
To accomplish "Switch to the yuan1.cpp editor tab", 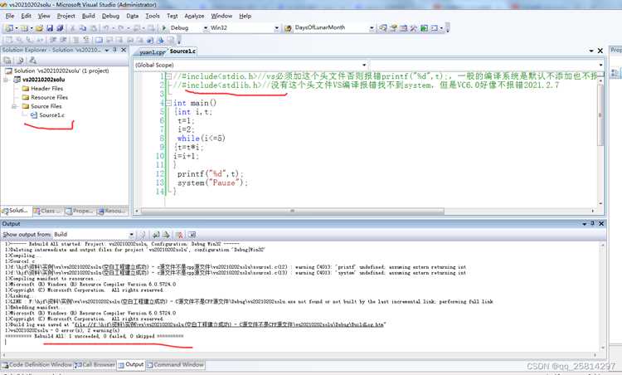I will pyautogui.click(x=152, y=52).
